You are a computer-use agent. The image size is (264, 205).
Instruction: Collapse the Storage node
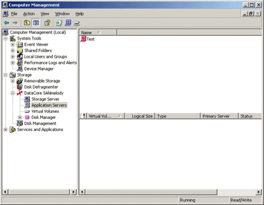tap(5, 75)
